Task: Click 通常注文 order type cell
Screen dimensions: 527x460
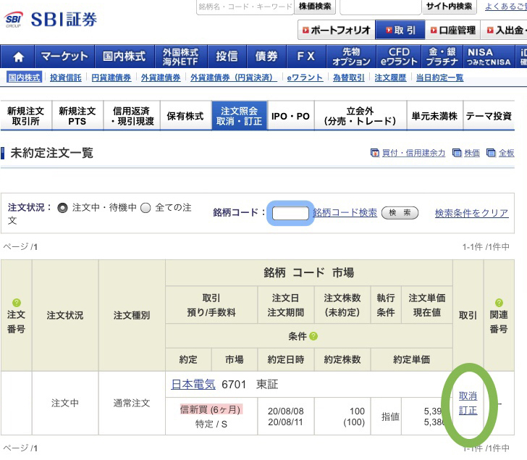Action: click(x=132, y=403)
